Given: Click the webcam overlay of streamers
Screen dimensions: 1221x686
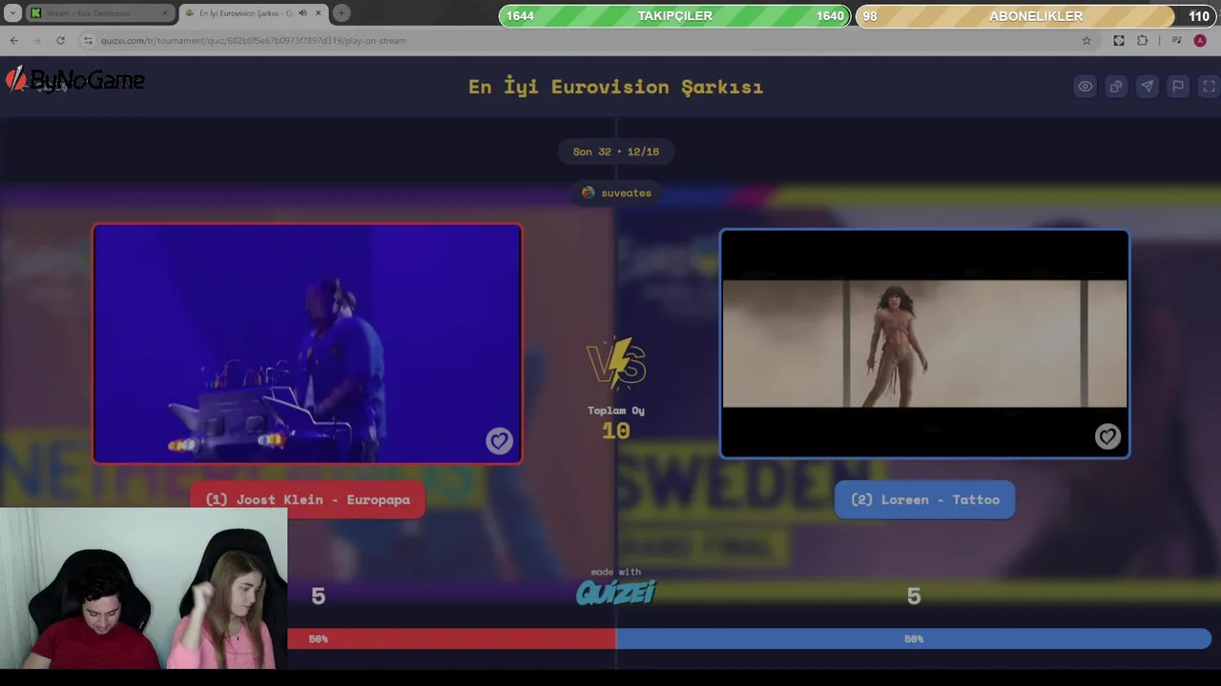Looking at the screenshot, I should [x=143, y=589].
